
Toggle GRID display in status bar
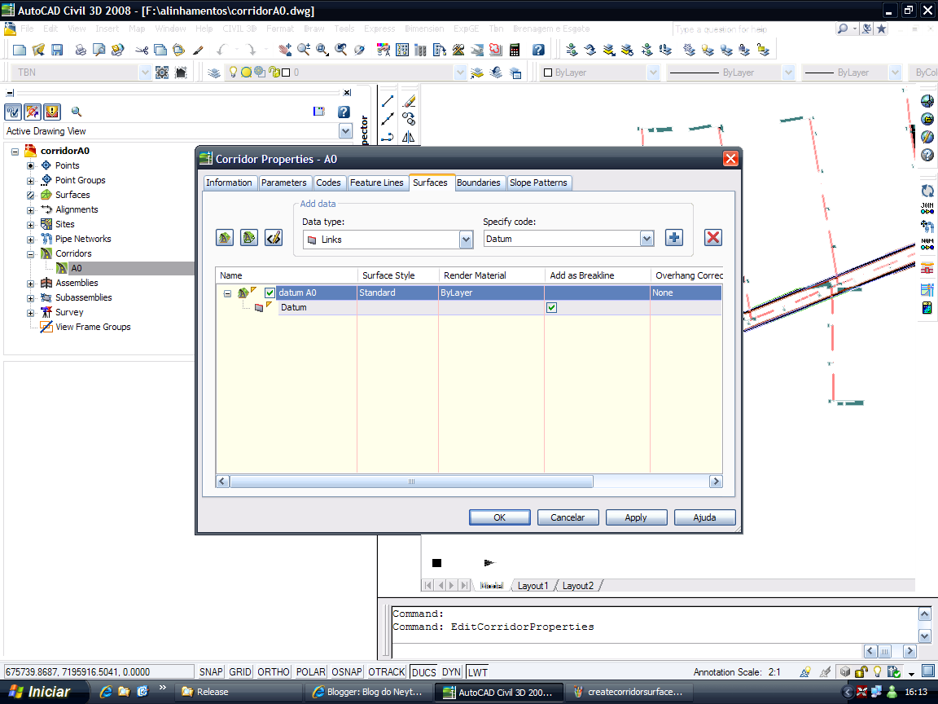point(240,672)
